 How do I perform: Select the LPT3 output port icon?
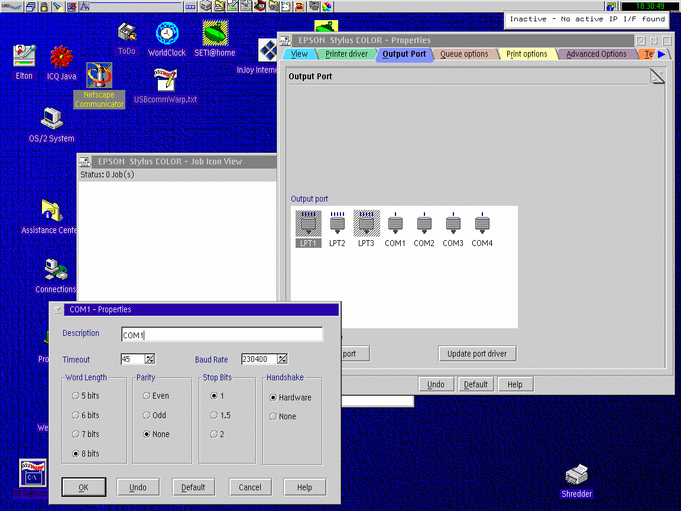(x=366, y=229)
